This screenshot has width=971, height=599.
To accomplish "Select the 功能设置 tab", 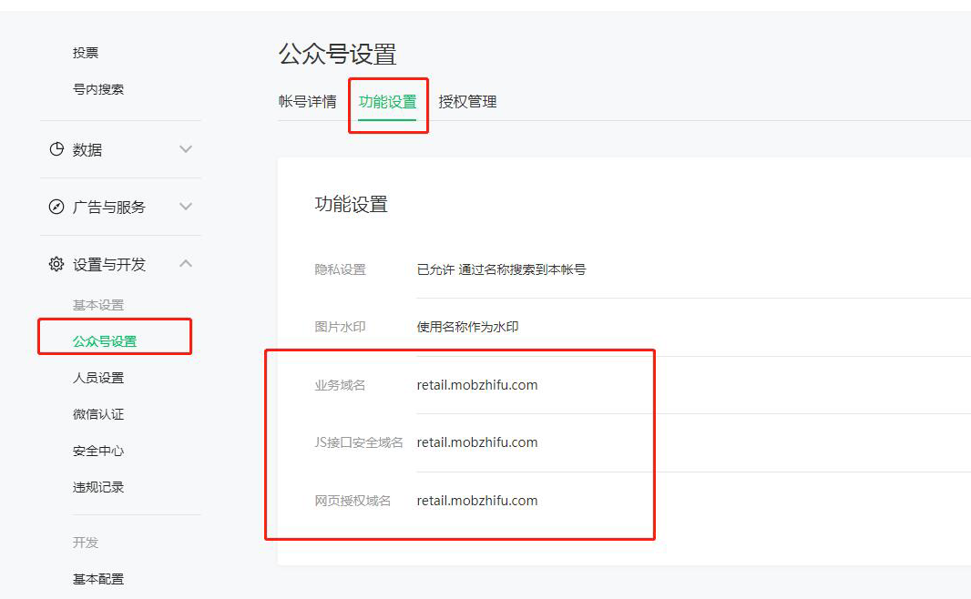I will pos(388,101).
